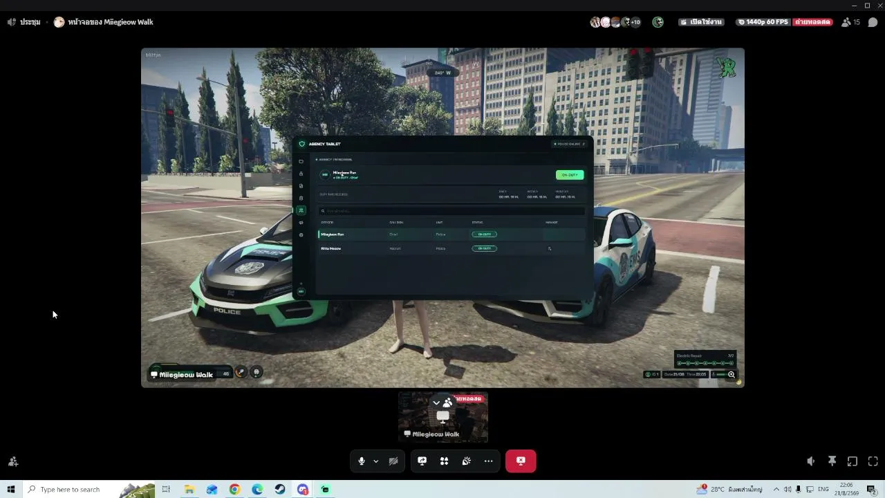This screenshot has width=885, height=498.
Task: Click the zoom magnifier on the stream
Action: (732, 374)
